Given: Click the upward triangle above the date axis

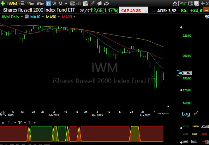Looking at the screenshot, I should click(x=168, y=106).
